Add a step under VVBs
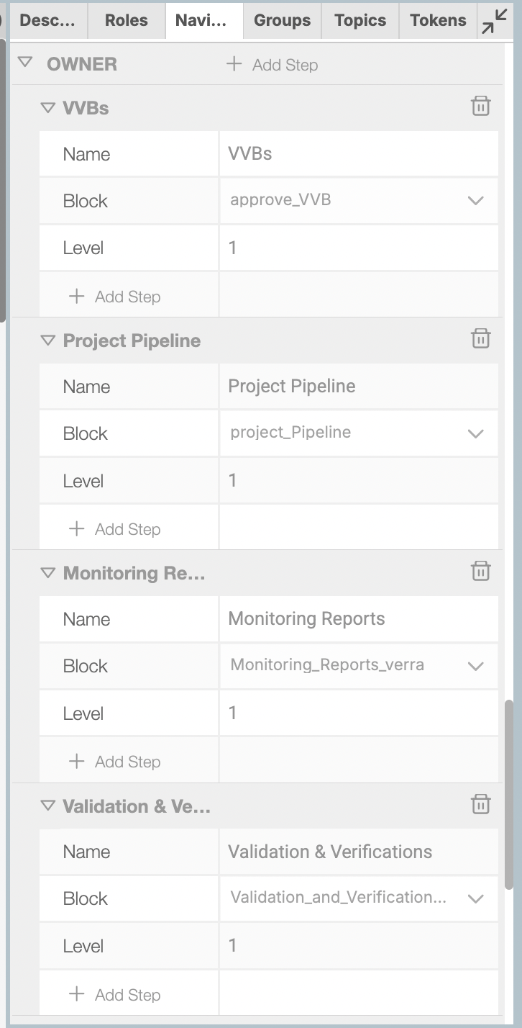The image size is (522, 1028). (x=115, y=297)
